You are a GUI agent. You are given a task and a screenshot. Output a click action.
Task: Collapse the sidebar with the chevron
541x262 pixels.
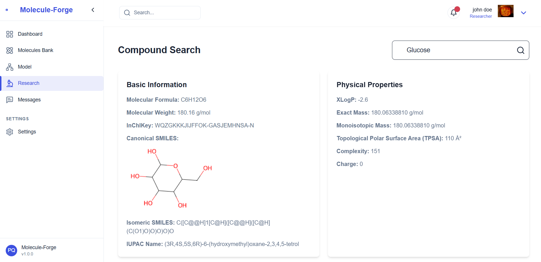(x=93, y=10)
